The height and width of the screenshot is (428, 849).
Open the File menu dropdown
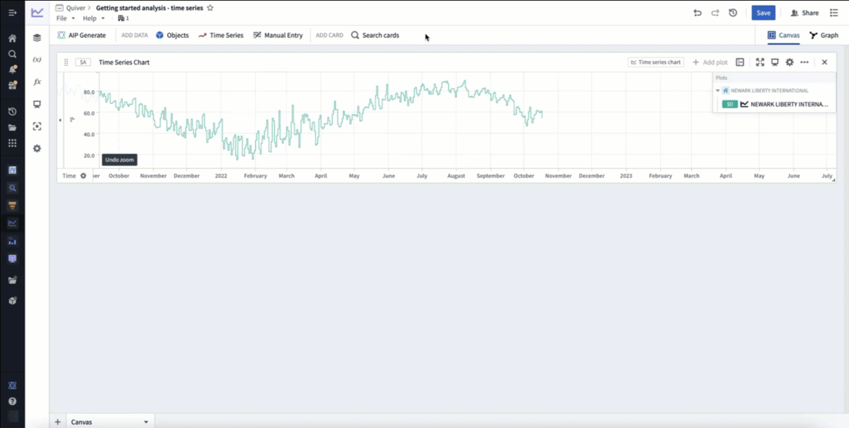[65, 18]
